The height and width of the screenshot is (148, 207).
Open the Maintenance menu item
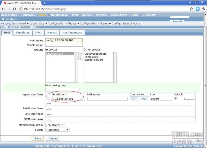(59, 15)
